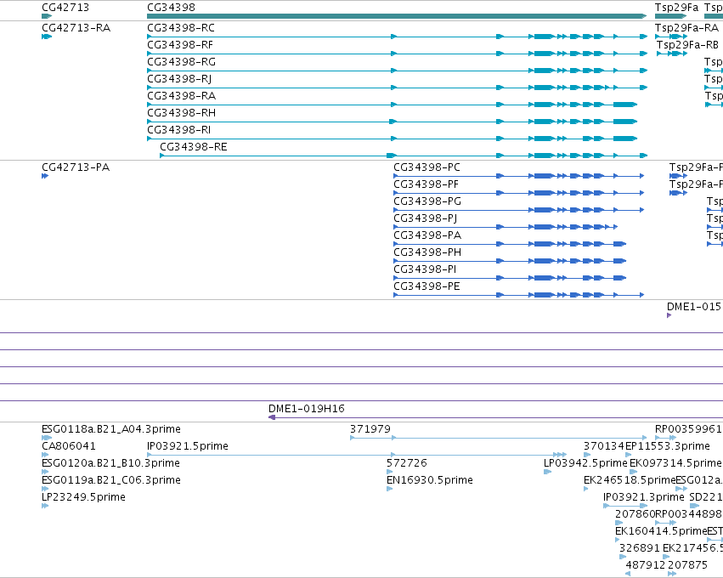Select protein CG42713-PA label

click(76, 167)
